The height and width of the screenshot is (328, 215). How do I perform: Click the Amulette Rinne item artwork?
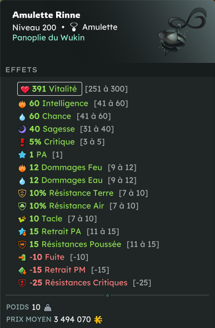tap(181, 31)
